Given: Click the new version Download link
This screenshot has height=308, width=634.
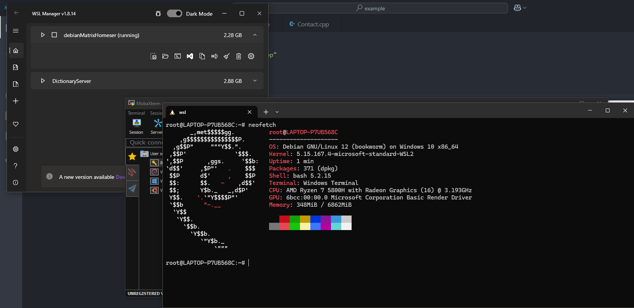Looking at the screenshot, I should click(121, 177).
